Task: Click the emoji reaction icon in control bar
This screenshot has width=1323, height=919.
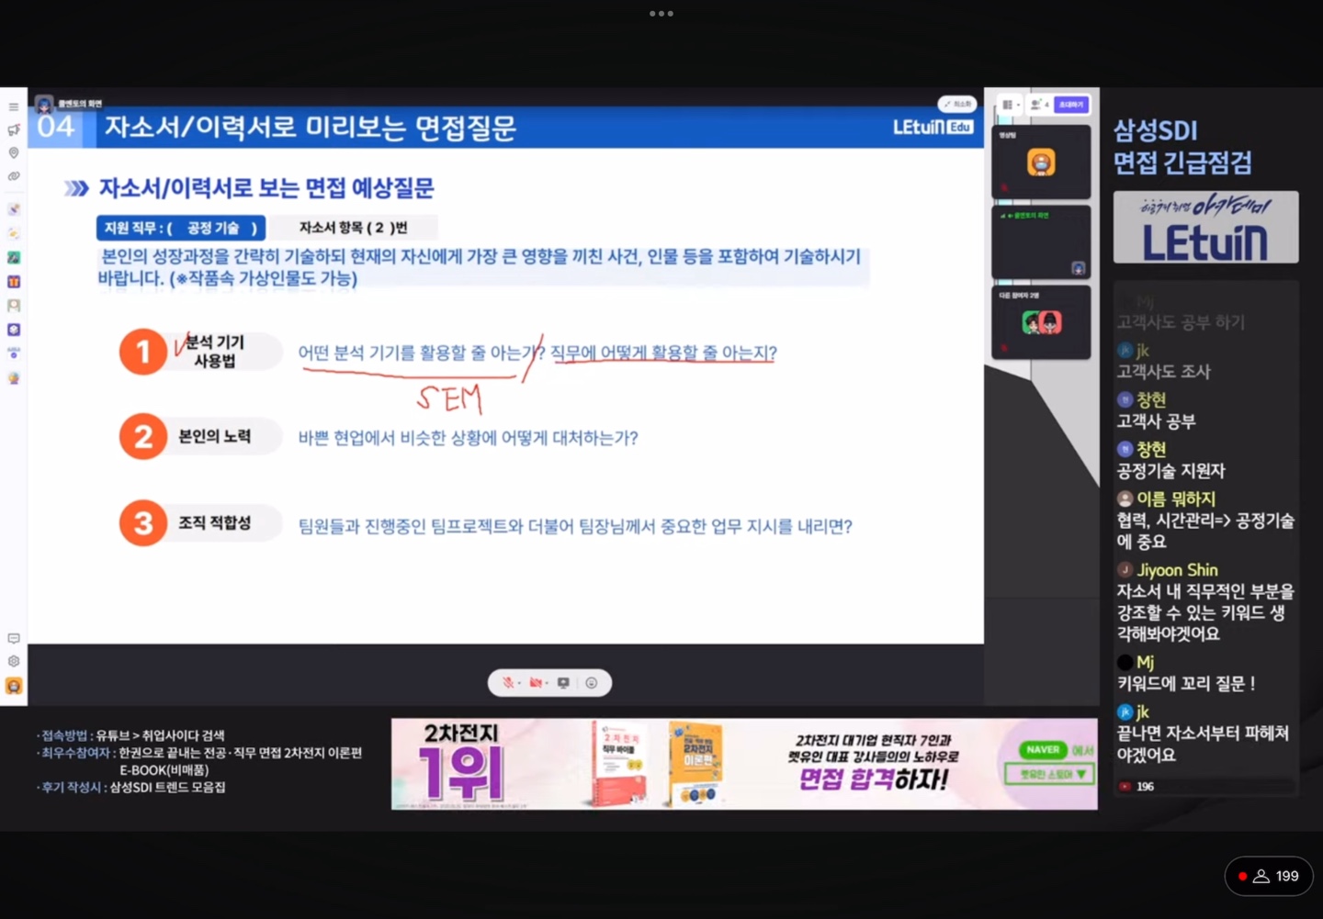Action: click(592, 683)
